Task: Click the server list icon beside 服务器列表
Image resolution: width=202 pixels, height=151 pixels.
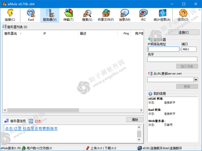Action: coord(4,27)
